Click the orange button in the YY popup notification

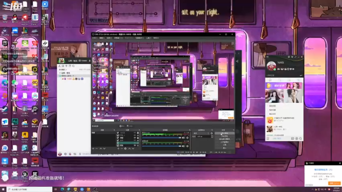(x=334, y=183)
